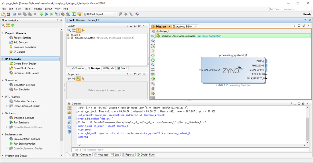
Task: Expand FIXED_IO port plus on ZYNQ block
Action: coord(263,66)
